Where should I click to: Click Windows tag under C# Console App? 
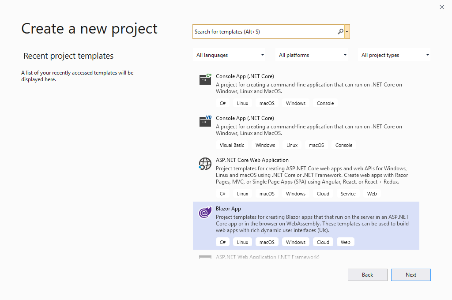[x=295, y=103]
